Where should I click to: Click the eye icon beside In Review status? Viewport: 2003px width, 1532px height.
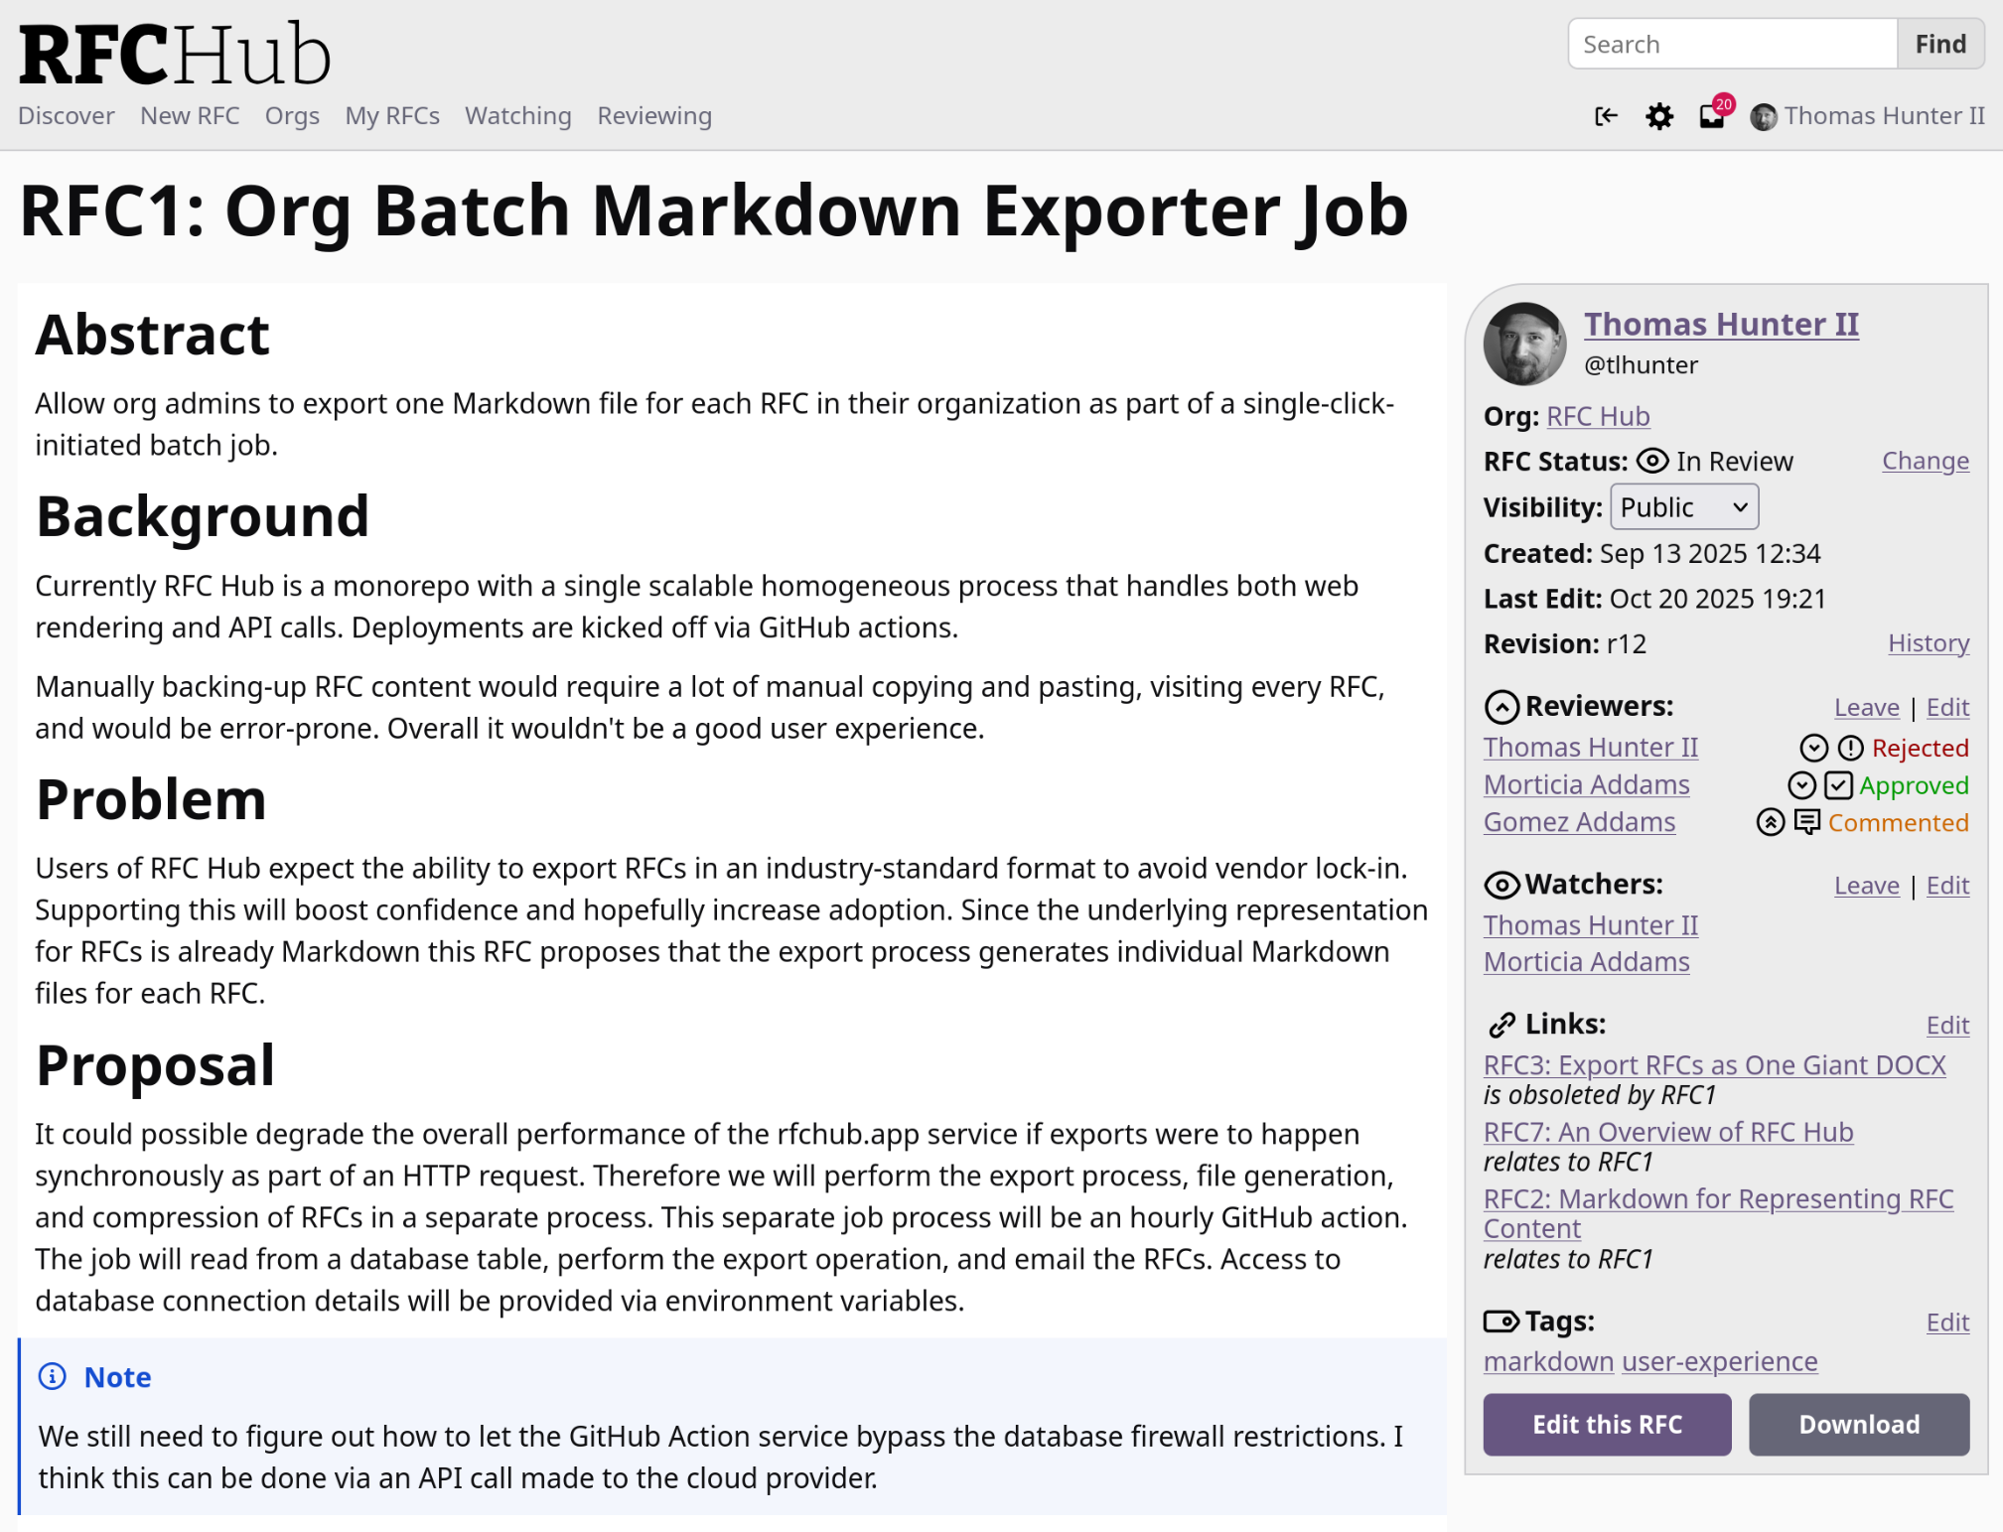tap(1652, 461)
